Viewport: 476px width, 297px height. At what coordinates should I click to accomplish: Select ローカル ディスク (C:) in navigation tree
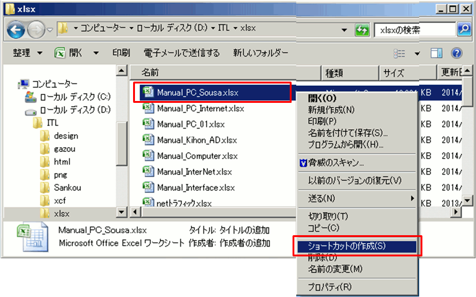pyautogui.click(x=75, y=97)
